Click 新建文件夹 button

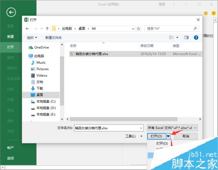pos(53,38)
